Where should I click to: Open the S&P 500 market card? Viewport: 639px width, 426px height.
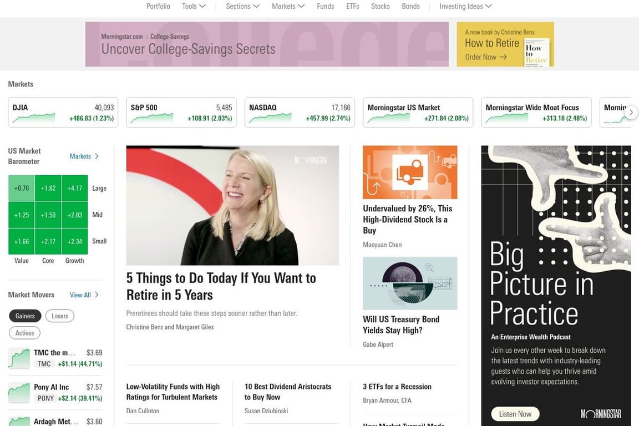181,113
